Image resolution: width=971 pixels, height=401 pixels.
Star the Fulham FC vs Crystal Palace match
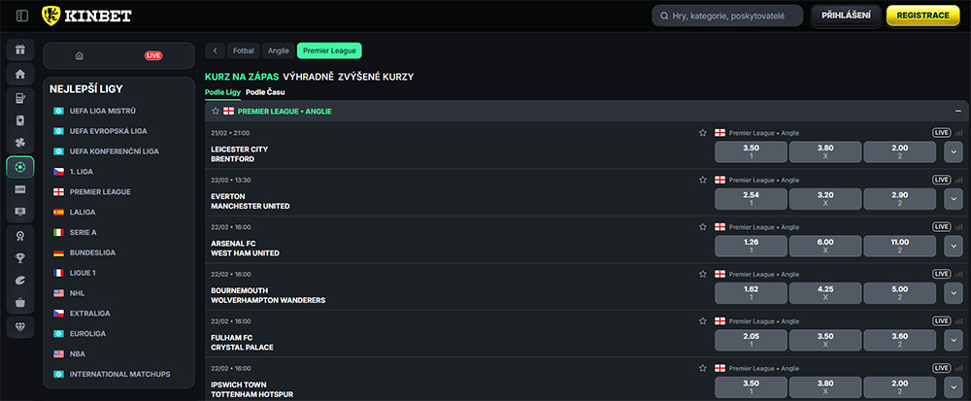coord(702,320)
